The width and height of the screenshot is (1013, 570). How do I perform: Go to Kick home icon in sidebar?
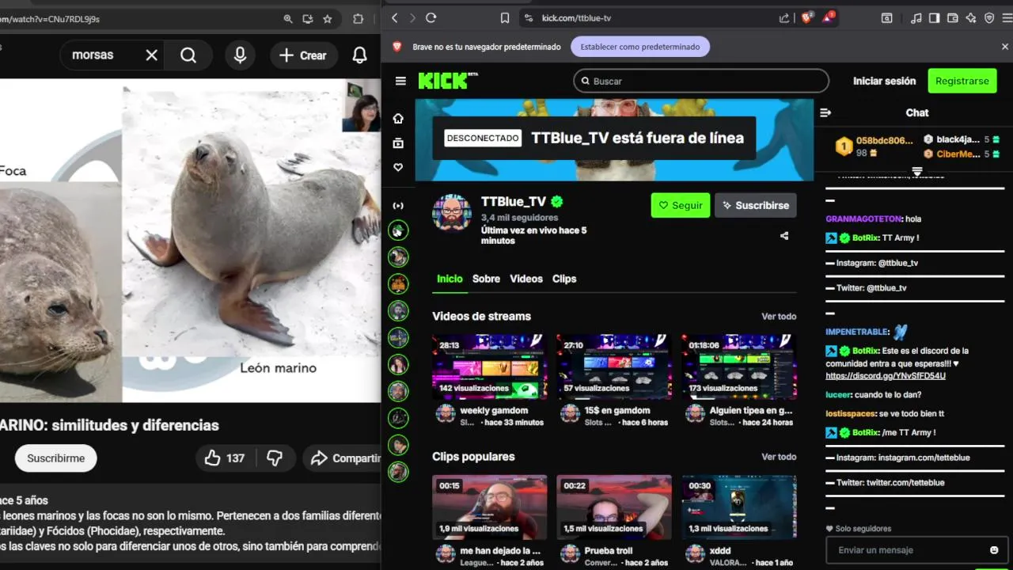[x=398, y=119]
